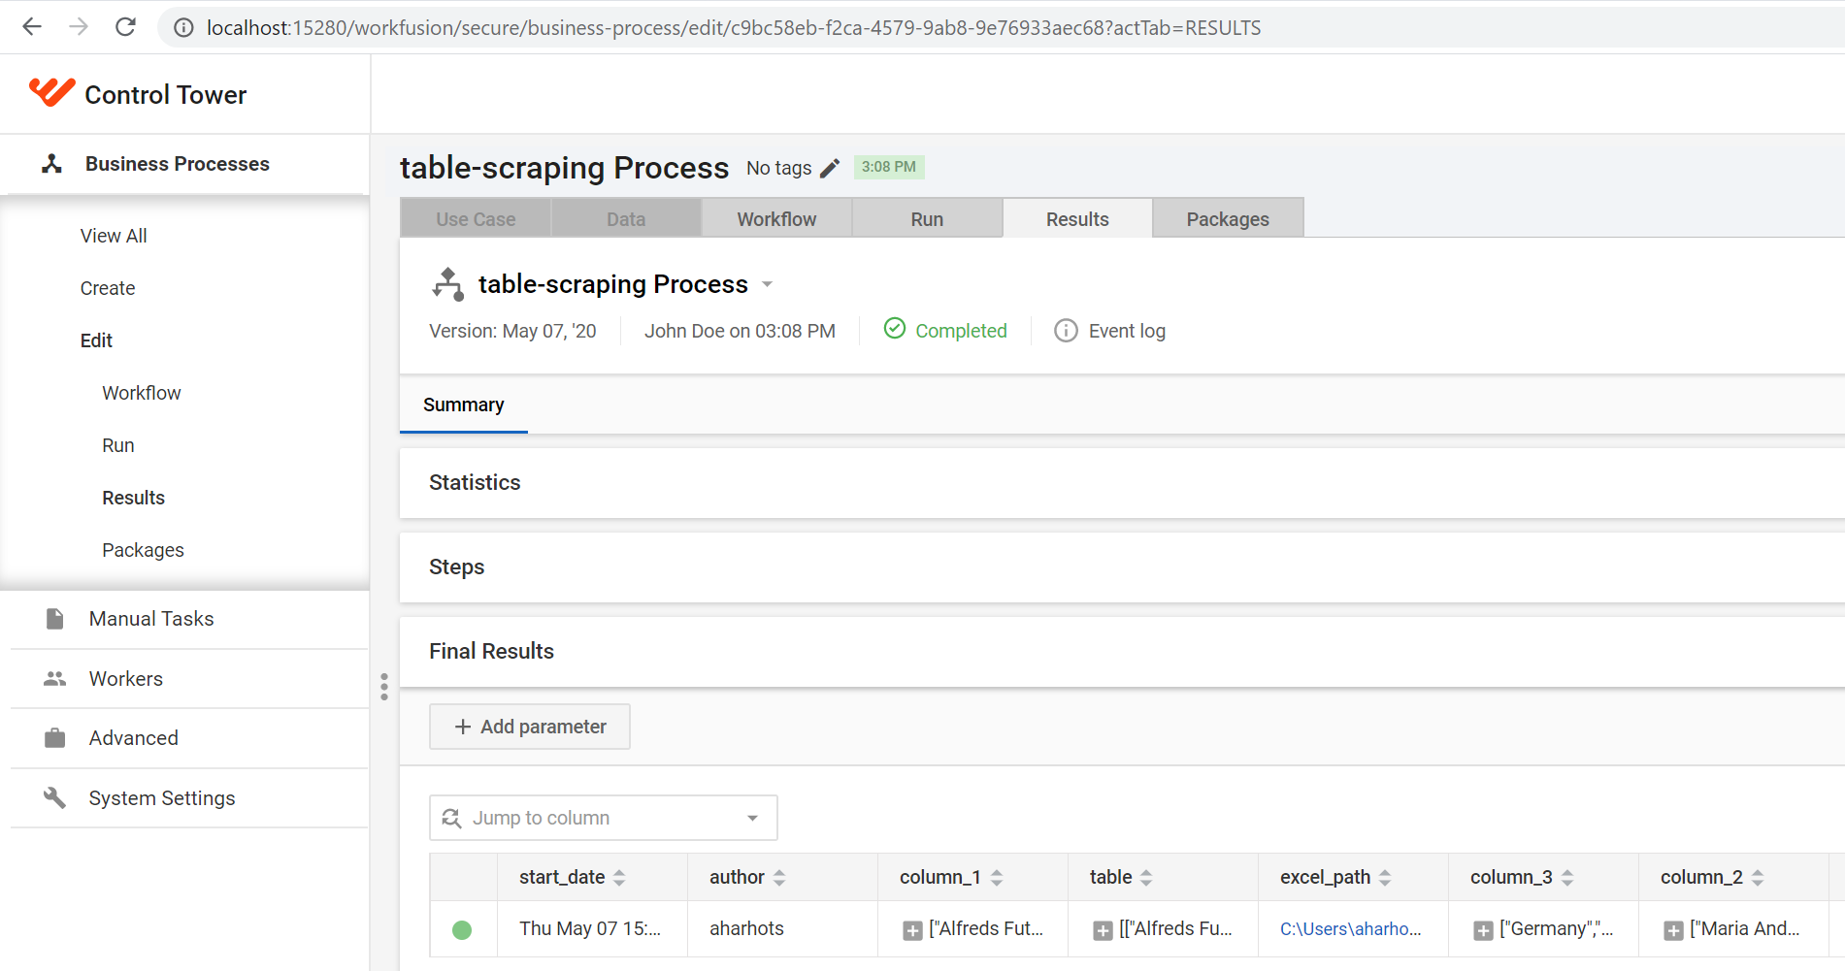The image size is (1845, 971).
Task: Expand the table cell plus icon
Action: 1103,931
